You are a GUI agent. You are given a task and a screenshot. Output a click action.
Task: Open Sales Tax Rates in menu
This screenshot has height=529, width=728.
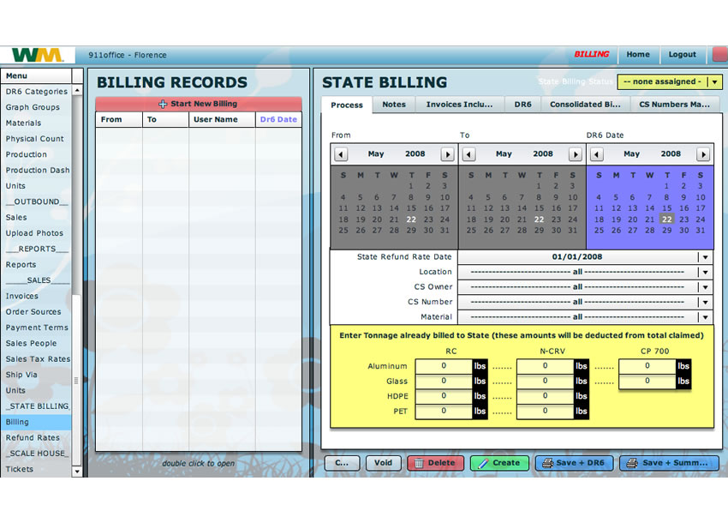click(36, 359)
